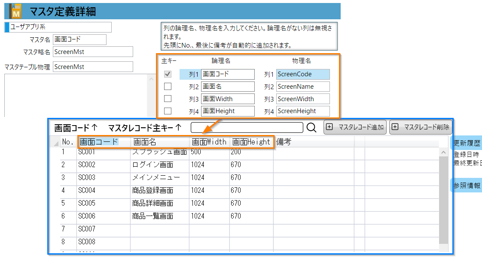Screen dimensions: 482x258
Task: Open the 参照情報 side tab
Action: coord(467,186)
